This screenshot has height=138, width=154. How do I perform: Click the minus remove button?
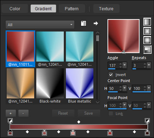[x=23, y=113]
